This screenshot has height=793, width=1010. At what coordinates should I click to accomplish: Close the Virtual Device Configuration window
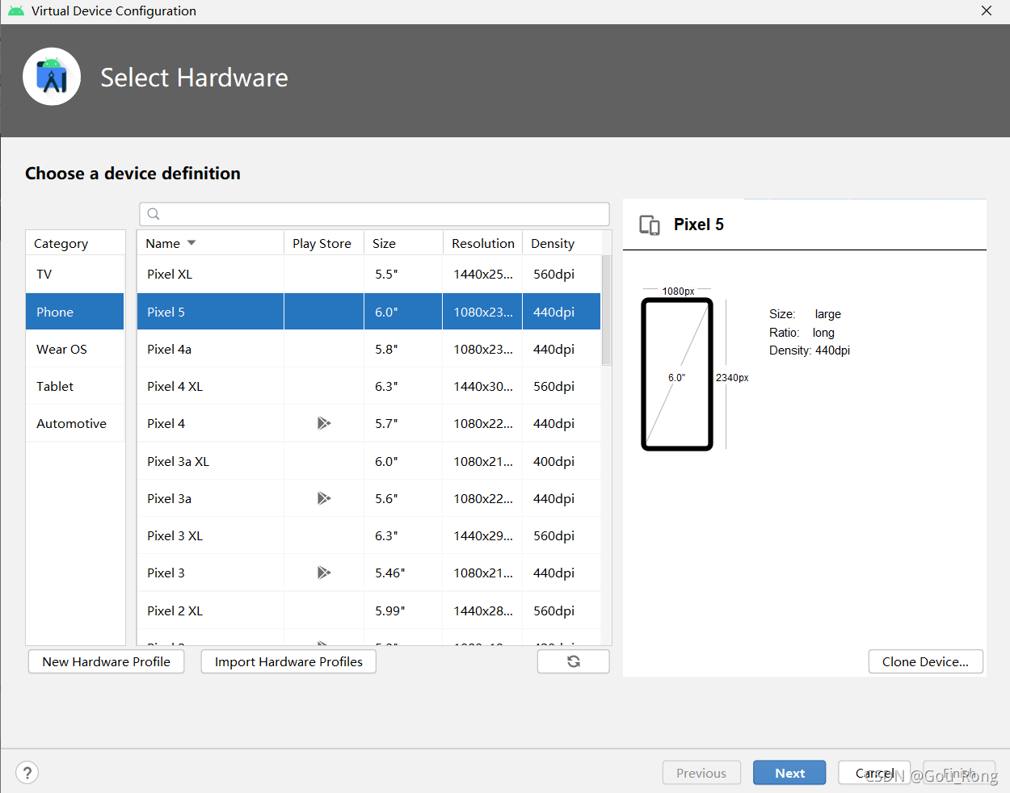click(x=986, y=10)
